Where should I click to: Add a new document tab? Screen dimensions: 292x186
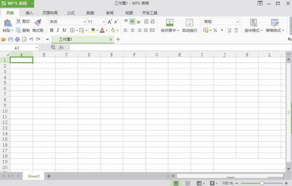point(118,39)
